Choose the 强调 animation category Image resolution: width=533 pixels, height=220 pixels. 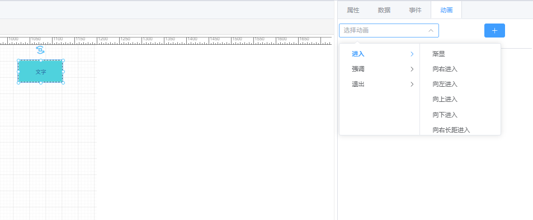click(x=379, y=69)
